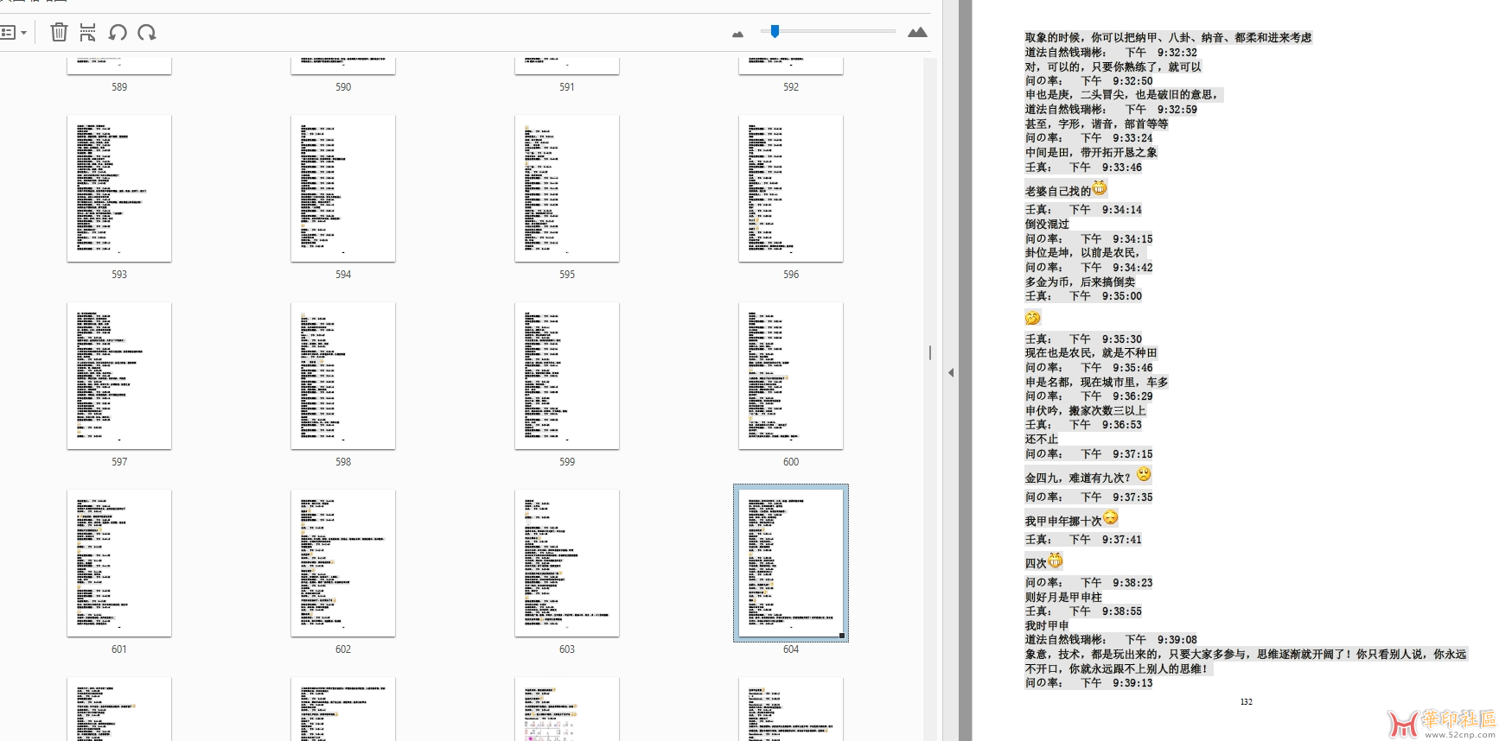1499x741 pixels.
Task: Click the delete pages trash icon
Action: (x=59, y=33)
